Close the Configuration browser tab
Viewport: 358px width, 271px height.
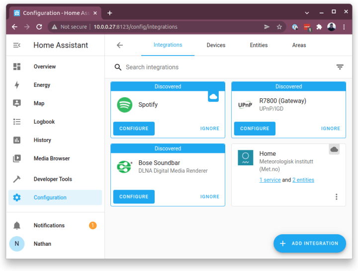click(x=95, y=13)
